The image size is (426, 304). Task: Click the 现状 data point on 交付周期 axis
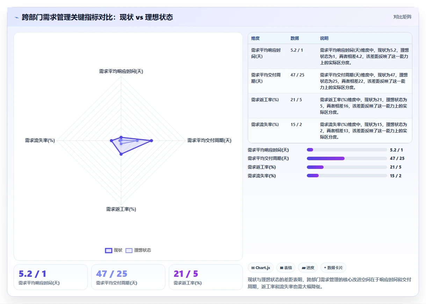151,141
